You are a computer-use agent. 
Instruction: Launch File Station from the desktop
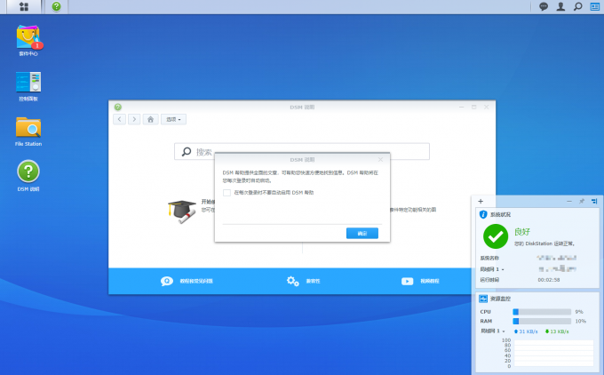(28, 132)
